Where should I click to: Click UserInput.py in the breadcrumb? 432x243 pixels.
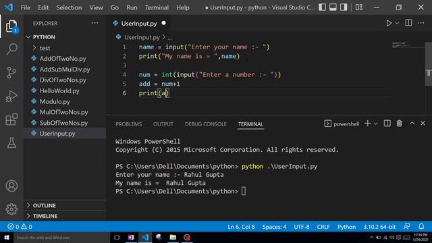[x=142, y=37]
